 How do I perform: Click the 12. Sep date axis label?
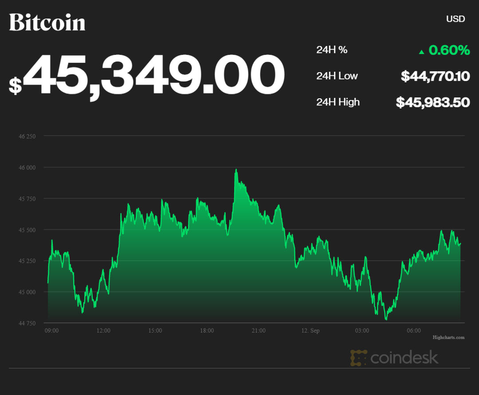click(310, 331)
